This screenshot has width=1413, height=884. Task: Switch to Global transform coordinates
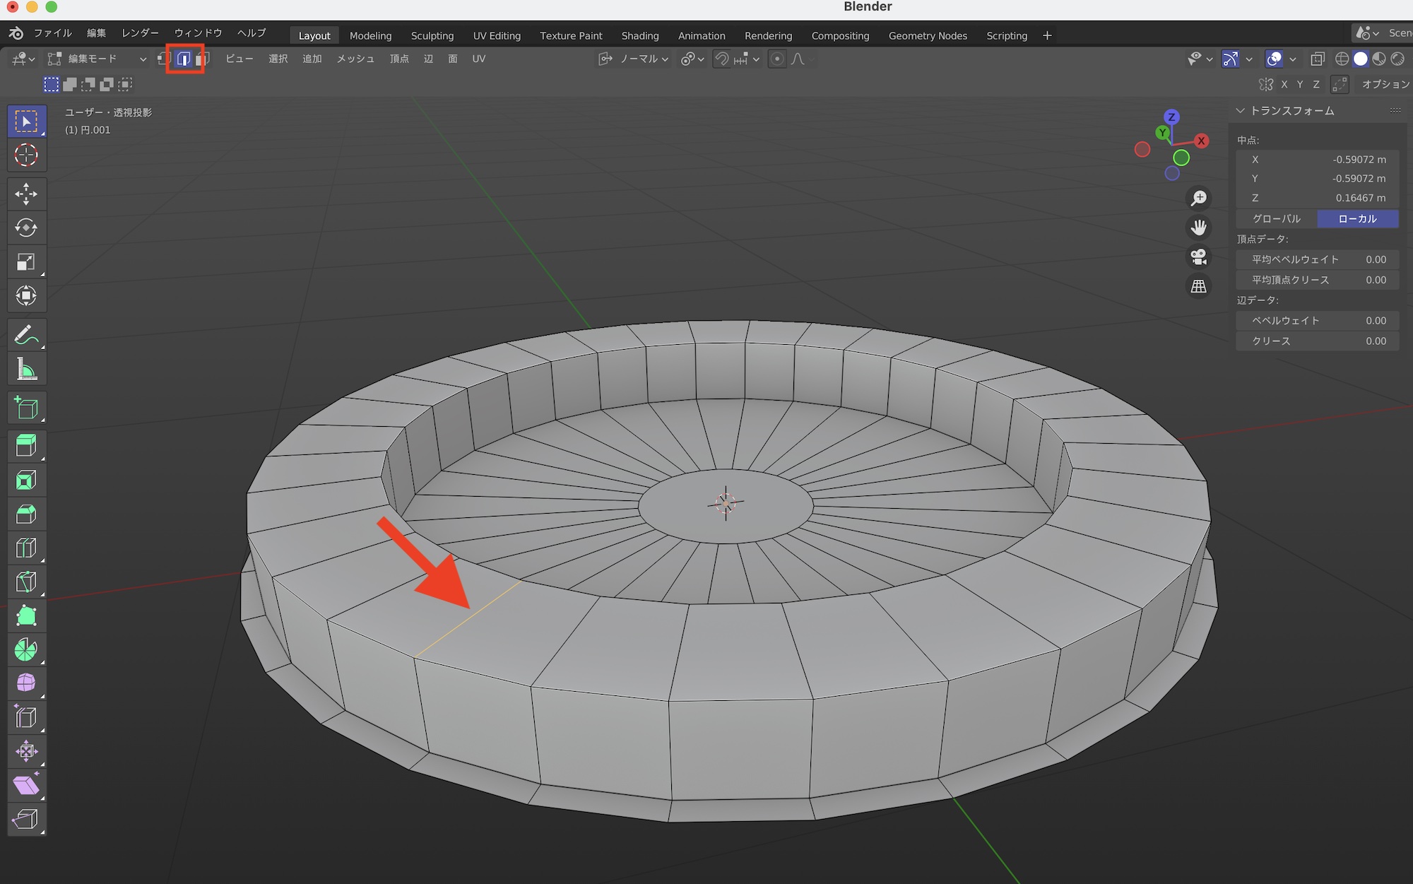click(1276, 218)
